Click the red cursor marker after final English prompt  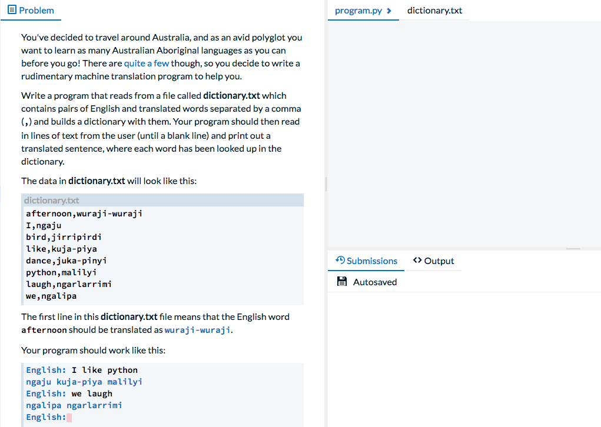(x=69, y=416)
